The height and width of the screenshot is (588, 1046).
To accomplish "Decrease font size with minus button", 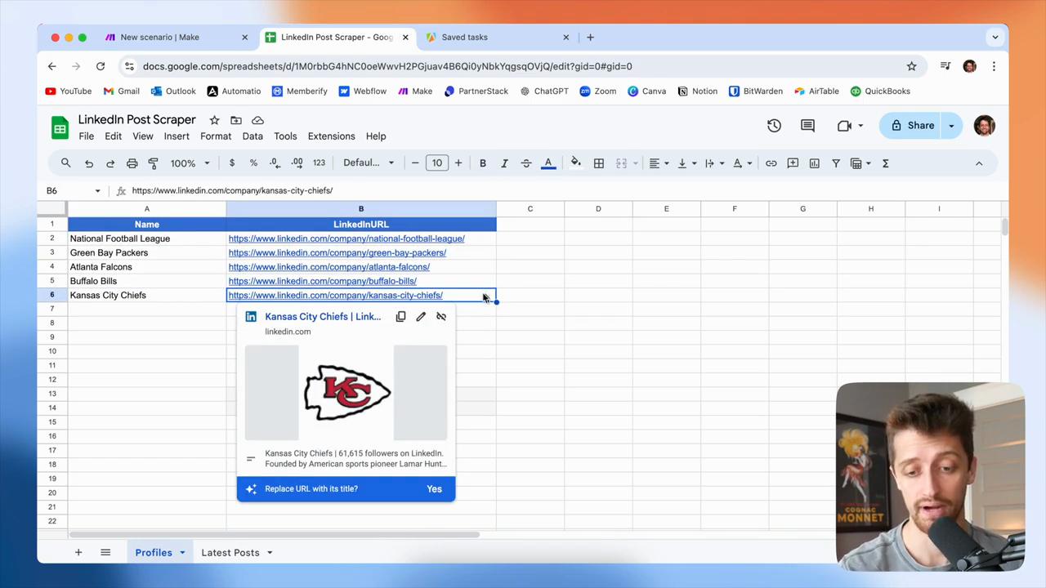I will (415, 163).
